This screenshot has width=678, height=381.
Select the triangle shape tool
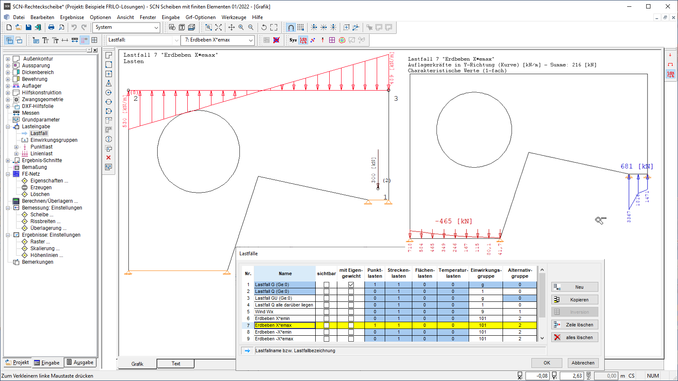(x=108, y=83)
